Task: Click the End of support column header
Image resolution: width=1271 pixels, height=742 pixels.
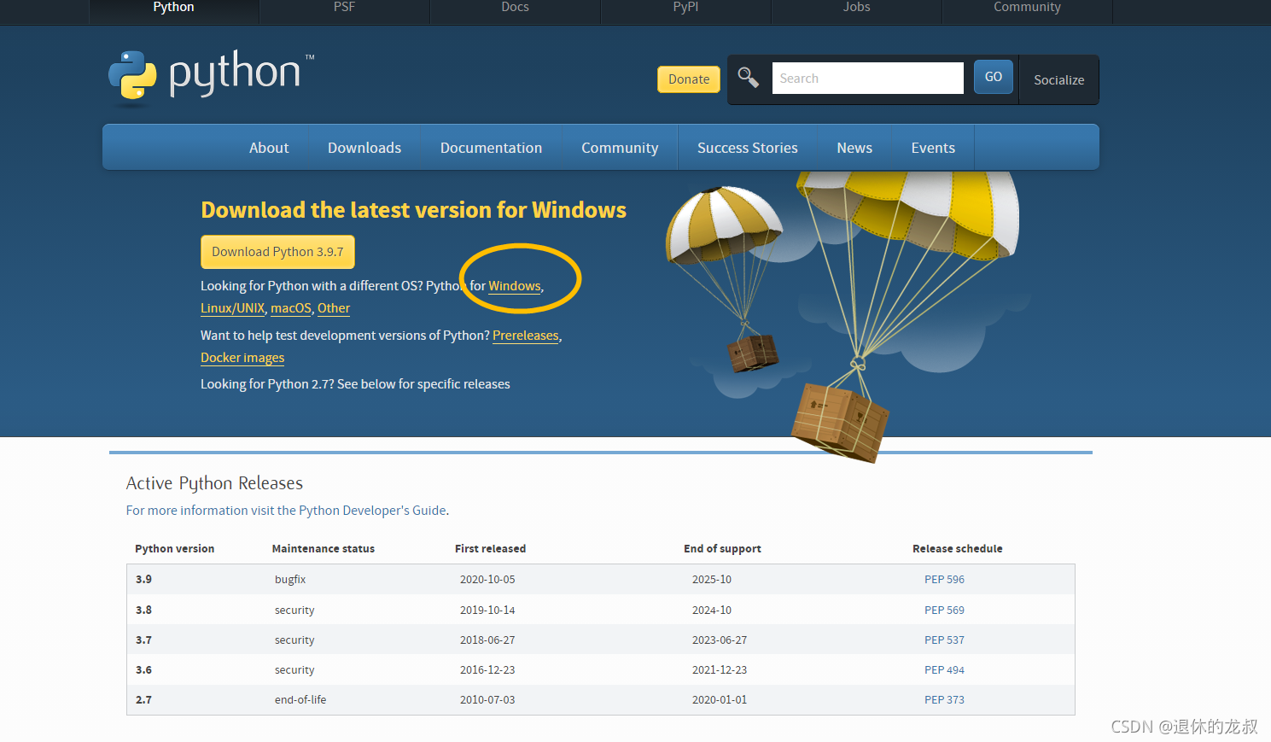Action: pyautogui.click(x=722, y=549)
